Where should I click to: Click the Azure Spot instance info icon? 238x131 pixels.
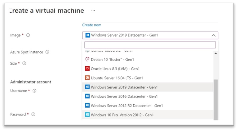pos(47,52)
